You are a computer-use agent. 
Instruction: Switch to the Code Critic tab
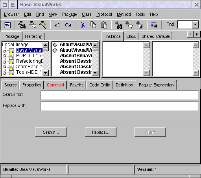[100, 85]
